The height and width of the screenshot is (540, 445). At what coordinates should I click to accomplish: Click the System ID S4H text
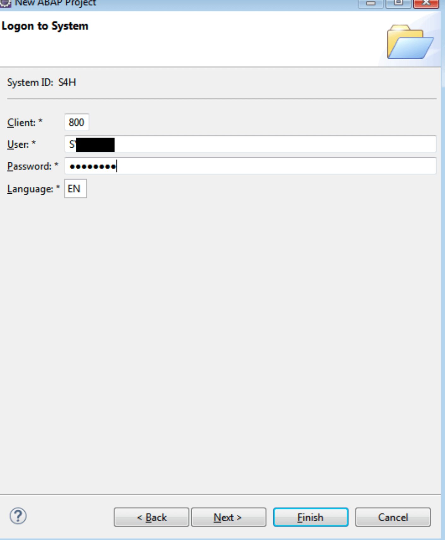tap(42, 83)
